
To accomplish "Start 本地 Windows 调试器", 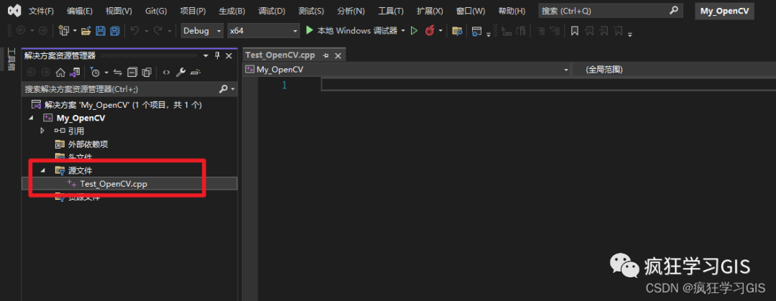I will point(351,31).
